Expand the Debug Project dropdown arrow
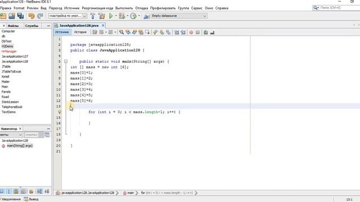This screenshot has height=202, width=360. pyautogui.click(x=128, y=16)
